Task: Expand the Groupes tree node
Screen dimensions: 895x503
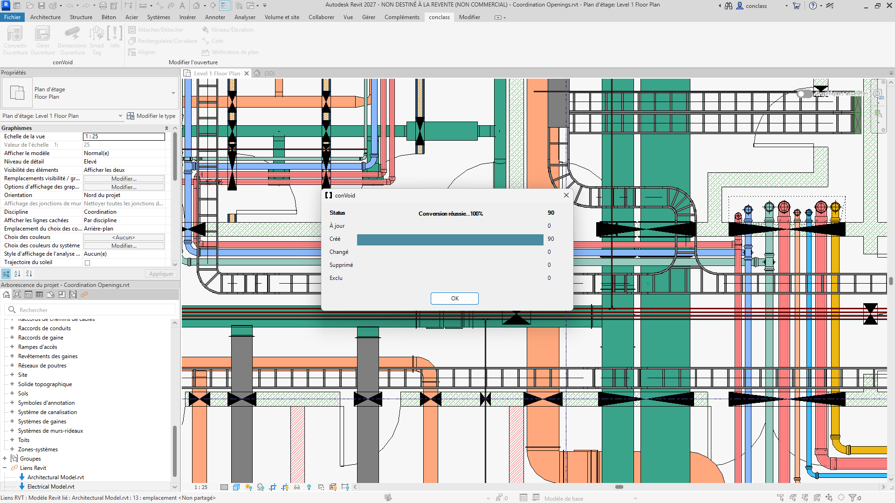Action: 5,459
